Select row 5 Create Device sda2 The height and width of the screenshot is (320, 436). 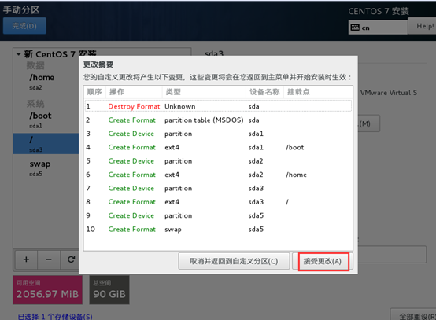tap(218, 161)
